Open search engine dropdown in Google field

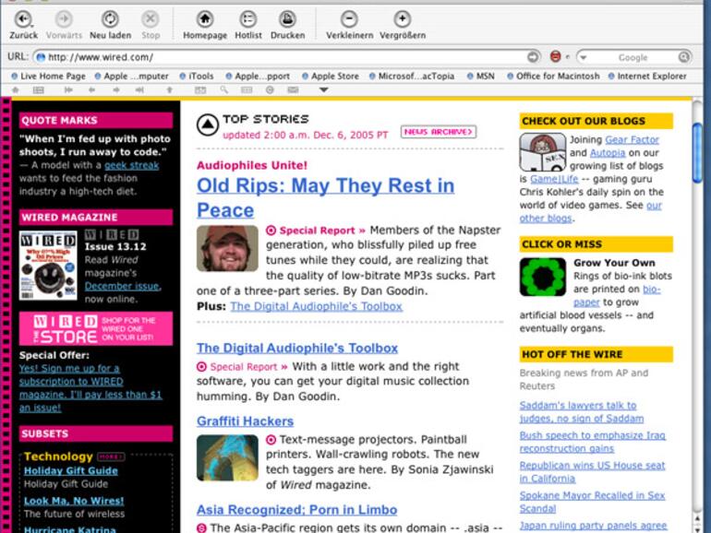coord(584,57)
